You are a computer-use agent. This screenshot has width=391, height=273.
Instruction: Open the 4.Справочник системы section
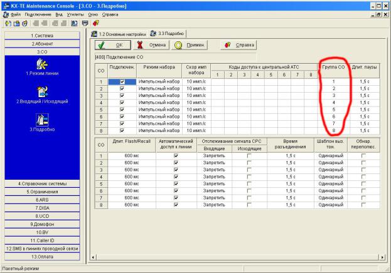coord(42,183)
